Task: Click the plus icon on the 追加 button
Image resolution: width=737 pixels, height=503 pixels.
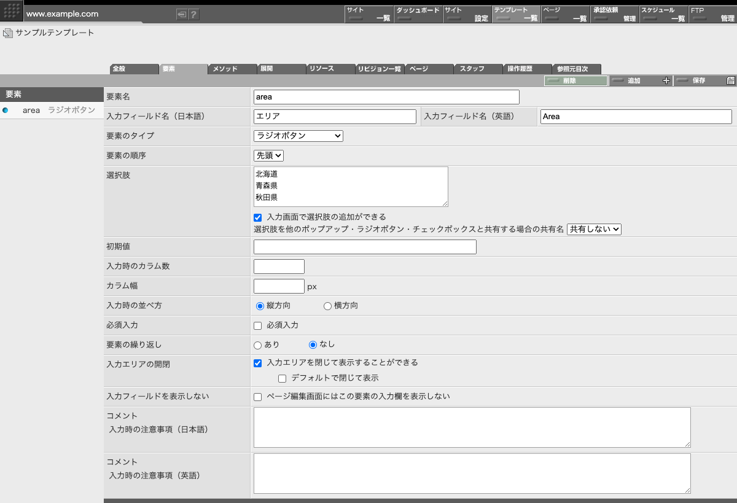Action: coord(667,80)
